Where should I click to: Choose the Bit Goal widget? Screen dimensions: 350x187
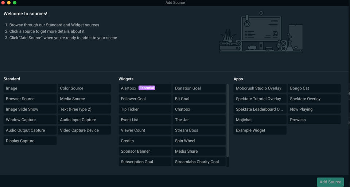[199, 99]
